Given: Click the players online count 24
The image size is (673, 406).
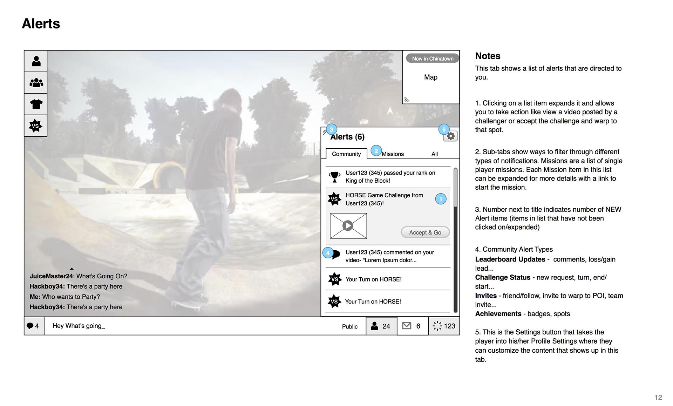Looking at the screenshot, I should 381,326.
